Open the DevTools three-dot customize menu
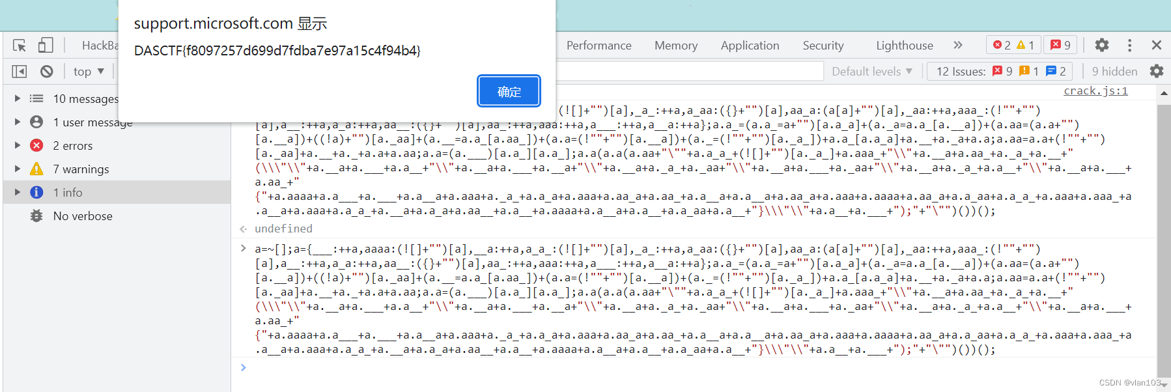The width and height of the screenshot is (1171, 392). [1129, 45]
